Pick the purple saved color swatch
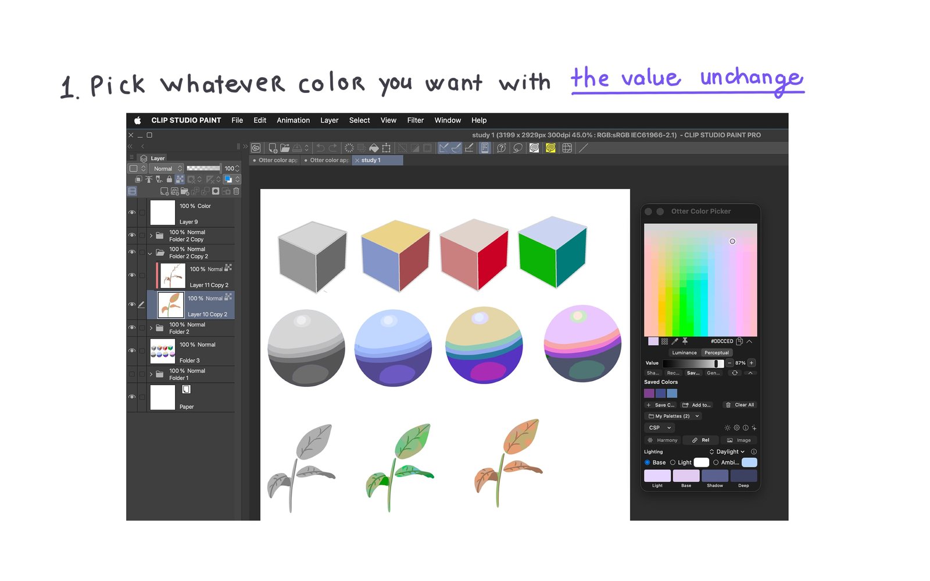The image size is (930, 581). [x=649, y=393]
